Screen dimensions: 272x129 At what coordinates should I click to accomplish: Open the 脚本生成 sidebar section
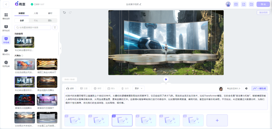click(6, 28)
